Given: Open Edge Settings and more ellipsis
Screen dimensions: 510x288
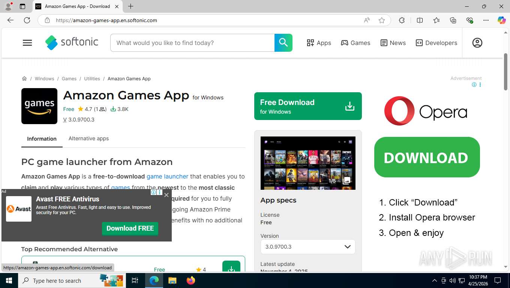Looking at the screenshot, I should tap(486, 20).
